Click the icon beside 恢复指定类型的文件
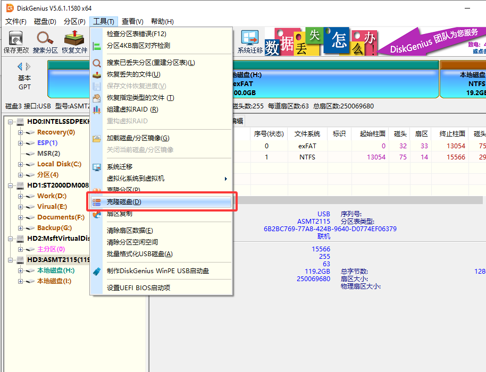The height and width of the screenshot is (372, 486). pyautogui.click(x=97, y=98)
